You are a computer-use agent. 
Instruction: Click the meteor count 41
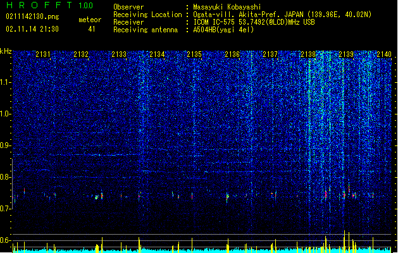tap(92, 29)
